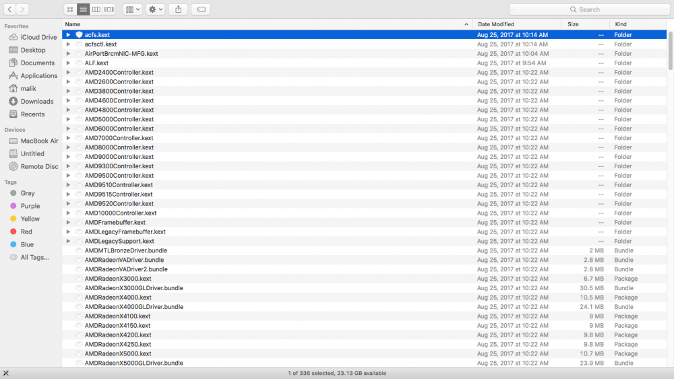Select list view toggle in toolbar
The height and width of the screenshot is (379, 674).
83,9
